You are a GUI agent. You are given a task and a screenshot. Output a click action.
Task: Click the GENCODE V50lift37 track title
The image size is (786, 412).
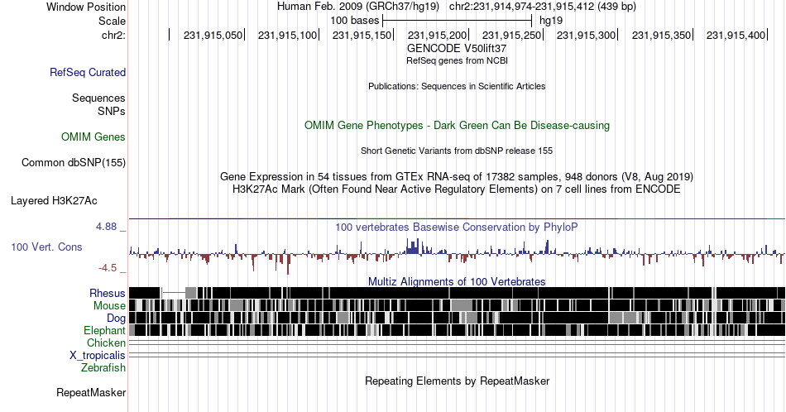point(457,49)
